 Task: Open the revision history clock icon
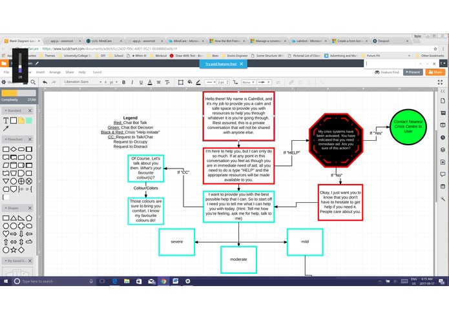click(x=443, y=138)
